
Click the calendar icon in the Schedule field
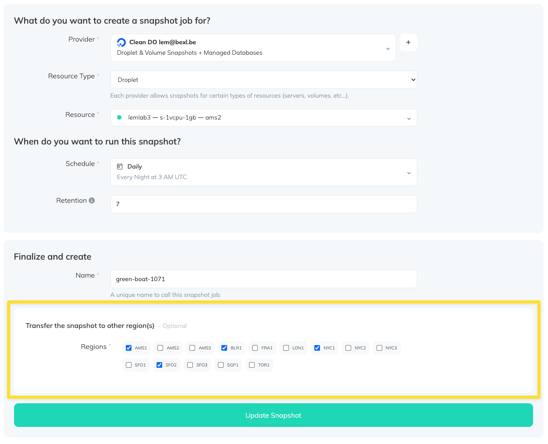coord(121,166)
